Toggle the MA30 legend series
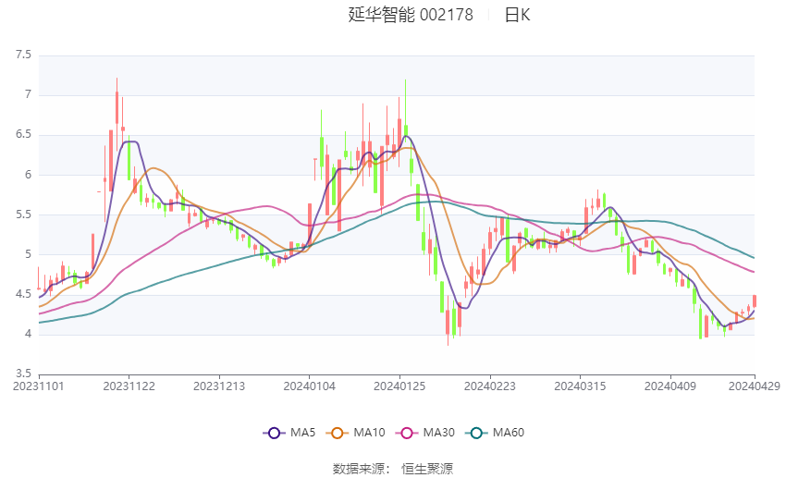This screenshot has width=786, height=478. 425,433
